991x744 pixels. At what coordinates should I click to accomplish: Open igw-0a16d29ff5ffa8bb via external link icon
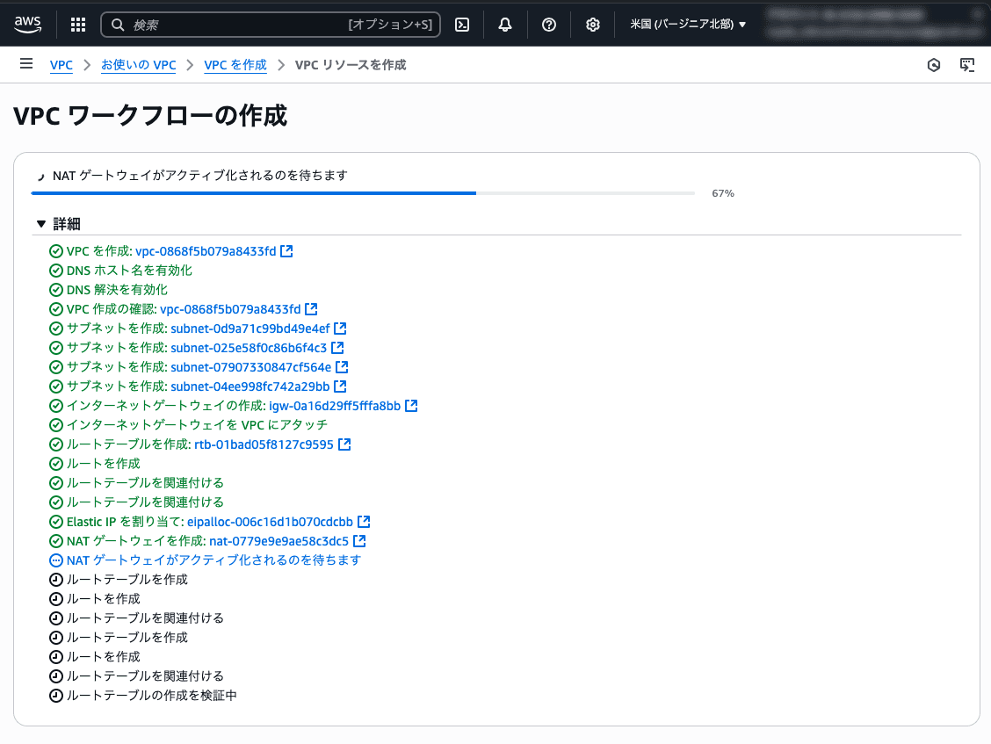[410, 405]
